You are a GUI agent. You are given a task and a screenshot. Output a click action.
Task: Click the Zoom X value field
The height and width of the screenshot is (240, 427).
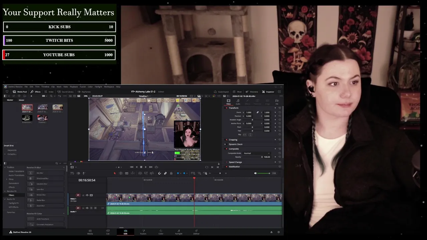click(x=249, y=112)
